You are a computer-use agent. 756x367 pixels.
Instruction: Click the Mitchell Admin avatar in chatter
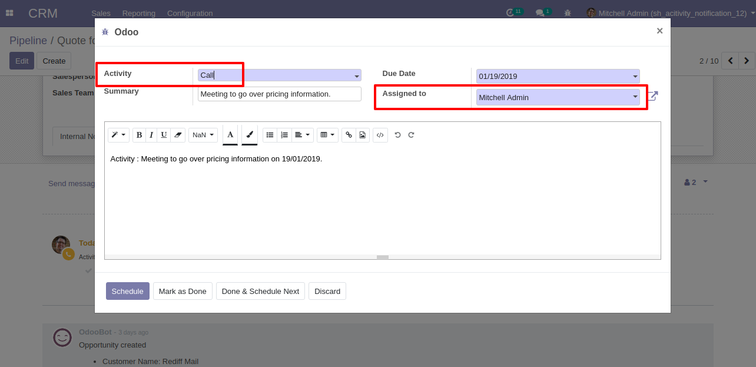click(x=61, y=245)
